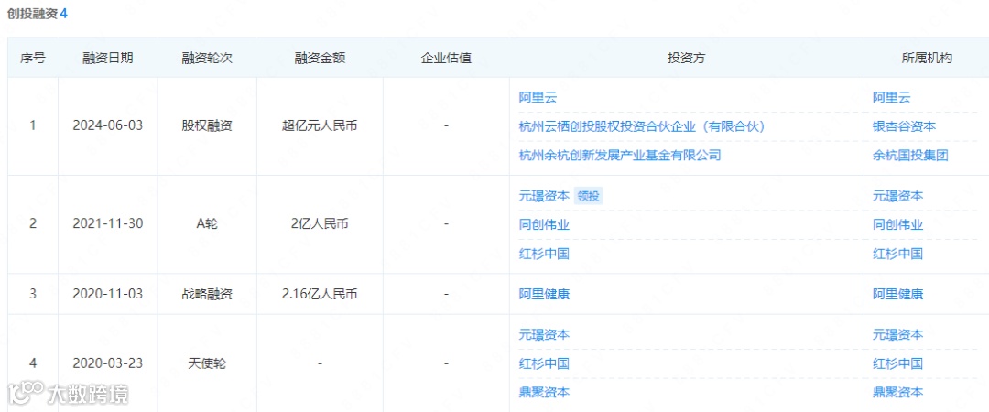
Task: Open 元璟资本 investor link in 天使轮 row
Action: tap(544, 334)
